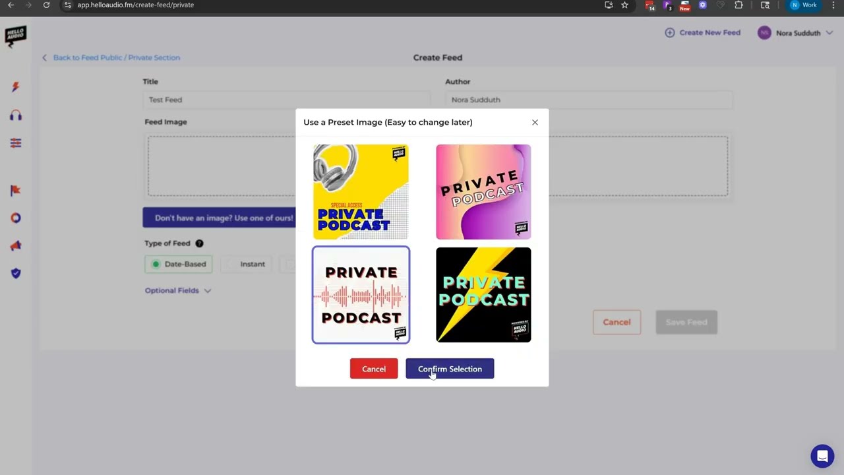Choose the white waveform Private Podcast image
This screenshot has width=844, height=475.
pos(361,295)
